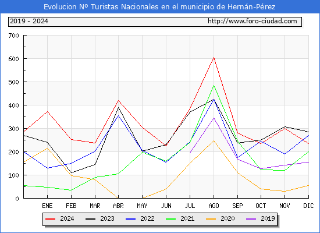The width and height of the screenshot is (320, 233).
Task: Click the blue 2022 point at NOV
Action: click(285, 154)
